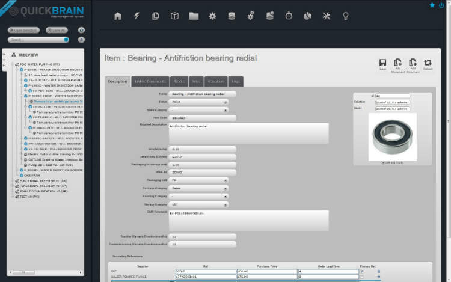Viewport: 451px width, 282px height.
Task: Click the Open Selection button
Action: click(x=24, y=30)
